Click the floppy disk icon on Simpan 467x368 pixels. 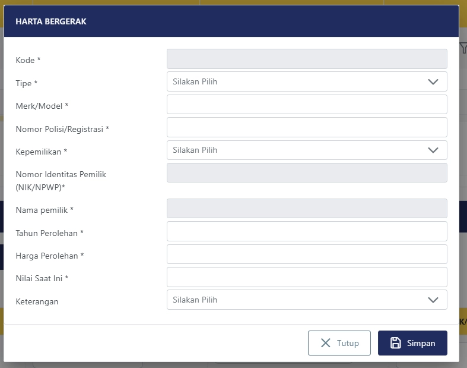[396, 343]
